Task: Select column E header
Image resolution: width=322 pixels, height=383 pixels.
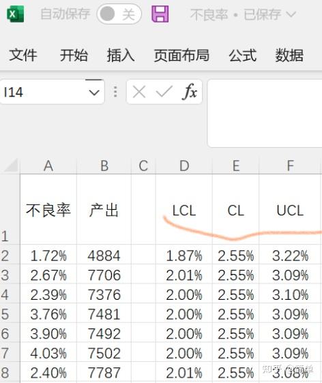Action: (235, 166)
